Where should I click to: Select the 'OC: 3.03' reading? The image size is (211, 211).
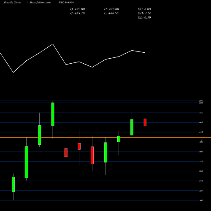click(144, 9)
